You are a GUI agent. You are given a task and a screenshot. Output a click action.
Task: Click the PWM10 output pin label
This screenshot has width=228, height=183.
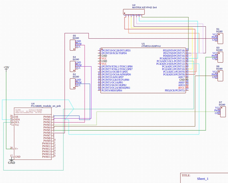tap(46, 143)
